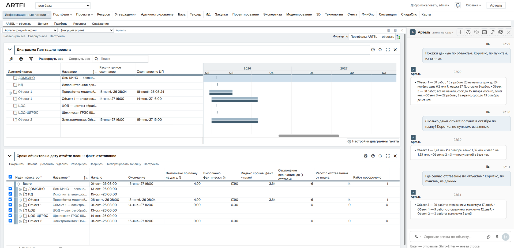
Task: Uncheck the ЦОД row checkbox
Action: (x=10, y=210)
